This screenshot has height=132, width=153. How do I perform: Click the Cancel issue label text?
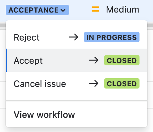(x=40, y=84)
